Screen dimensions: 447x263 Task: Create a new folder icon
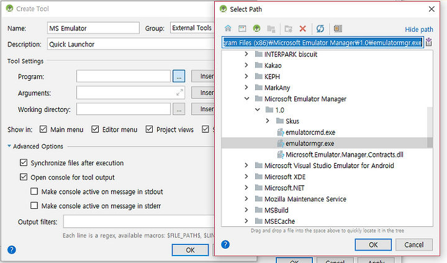[x=289, y=29]
